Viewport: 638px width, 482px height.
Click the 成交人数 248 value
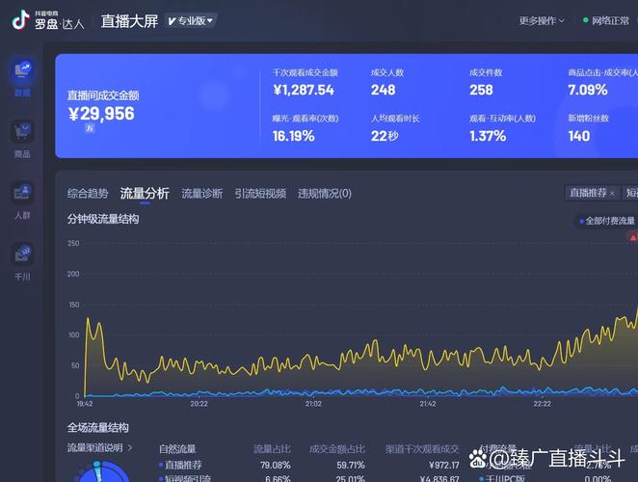point(383,90)
